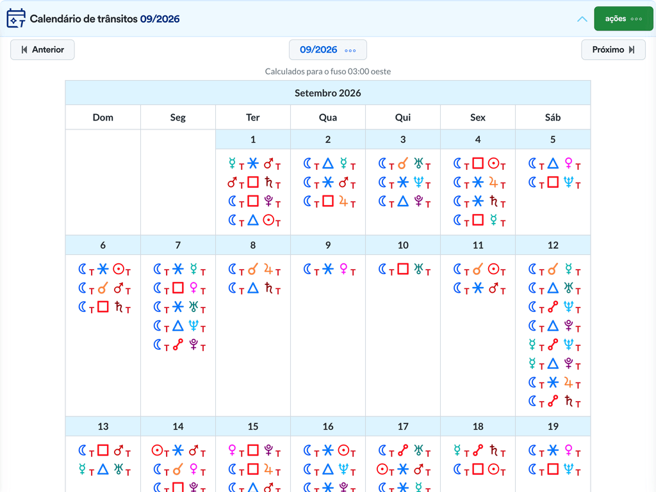Image resolution: width=656 pixels, height=492 pixels.
Task: Select Moon sextile Jupiter transit on day 4
Action: (x=479, y=183)
